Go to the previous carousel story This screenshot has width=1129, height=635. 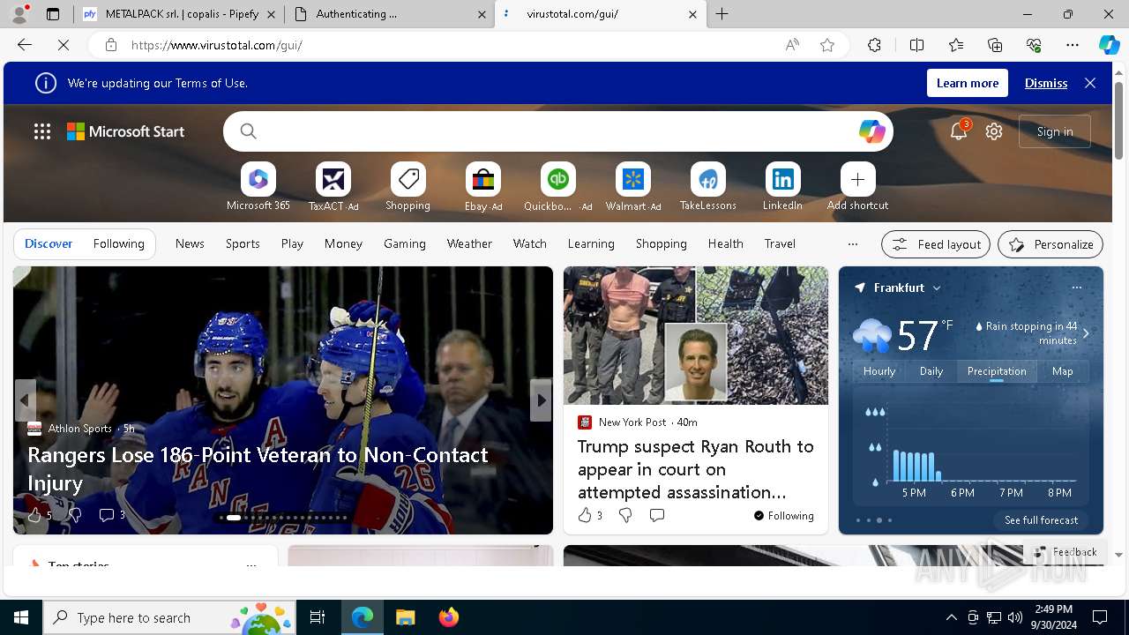point(25,400)
